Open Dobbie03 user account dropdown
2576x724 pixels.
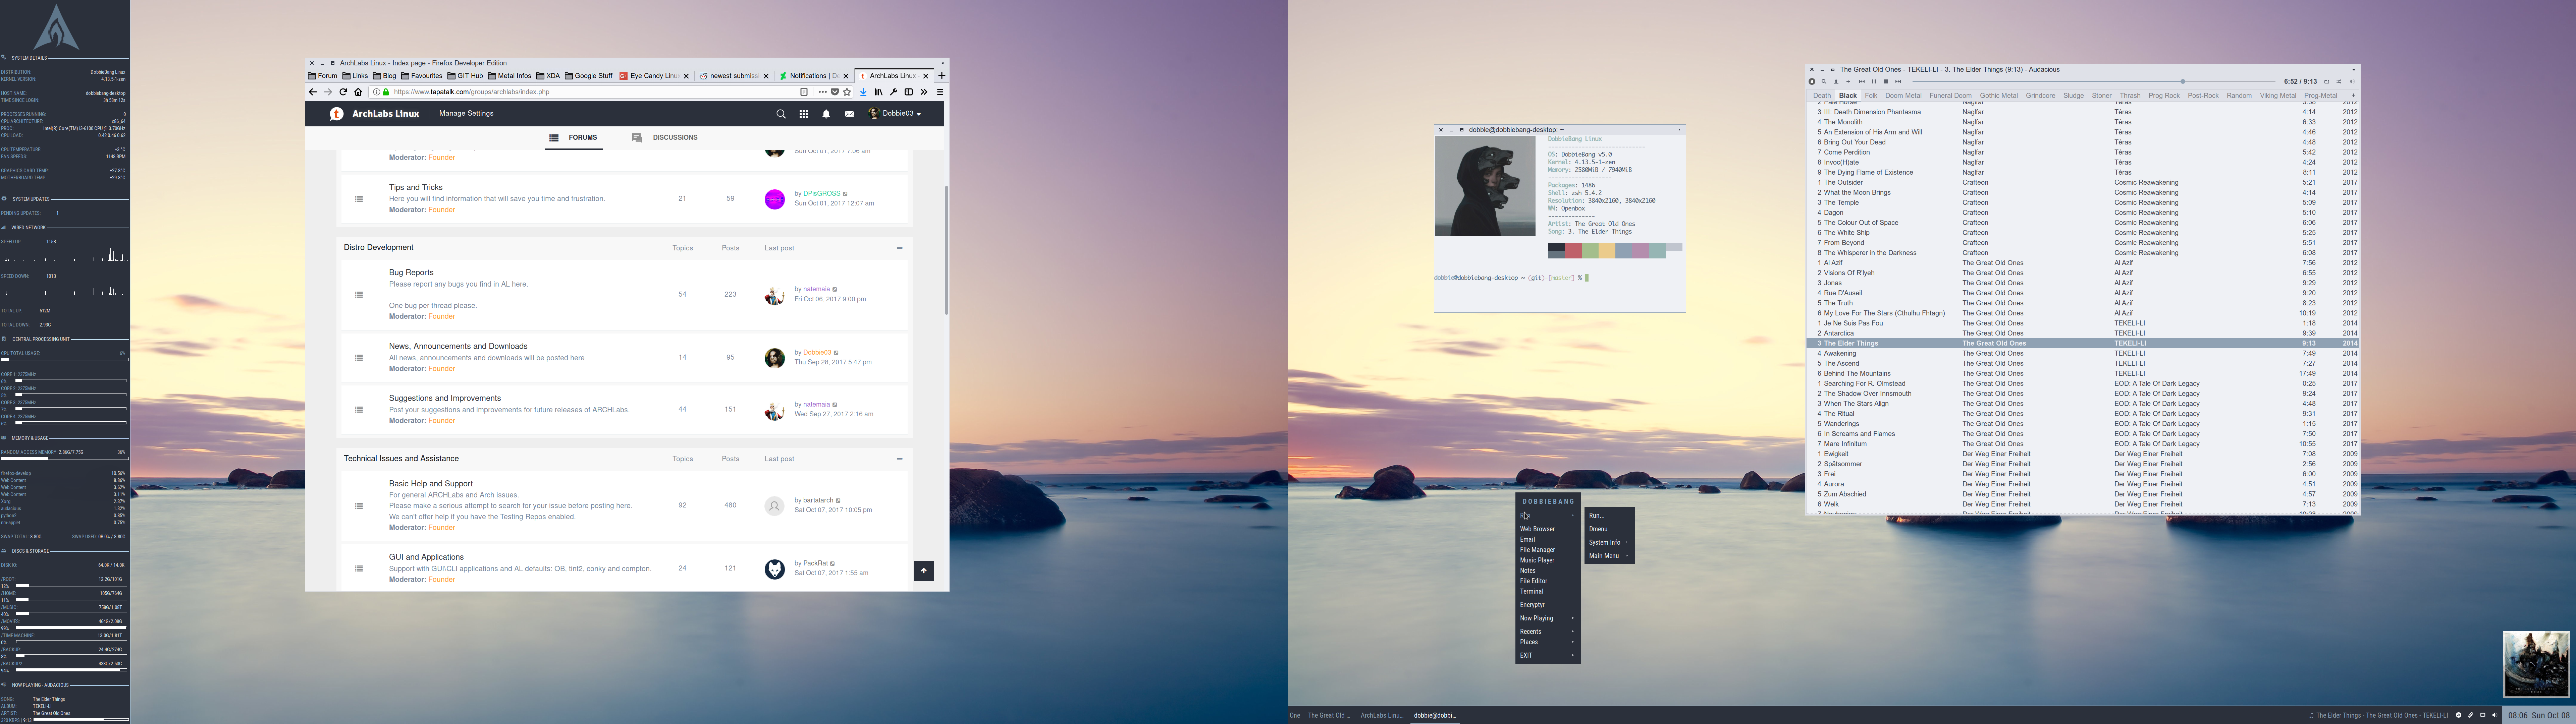pos(895,114)
